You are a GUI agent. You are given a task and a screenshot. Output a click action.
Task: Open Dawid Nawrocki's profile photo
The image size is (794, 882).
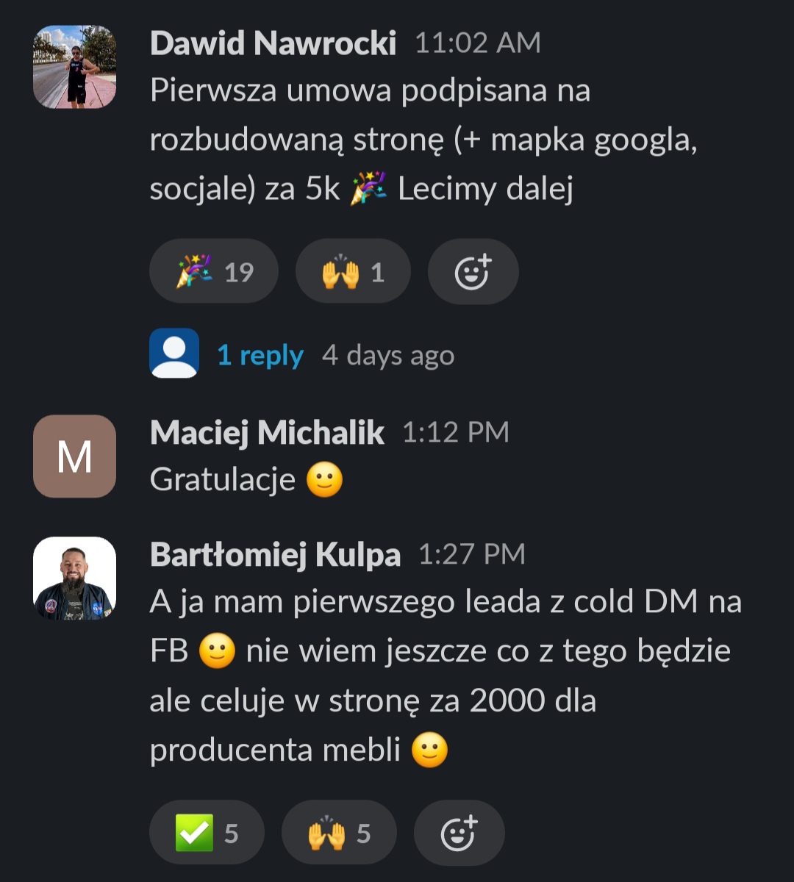(74, 68)
